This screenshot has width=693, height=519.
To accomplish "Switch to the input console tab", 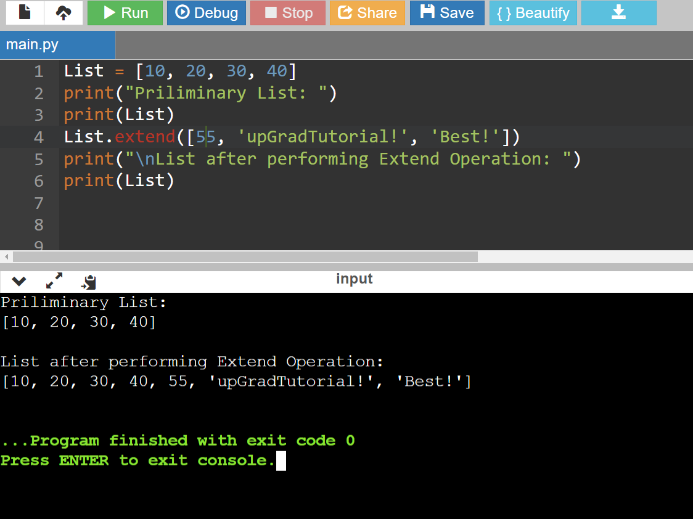I will pyautogui.click(x=354, y=279).
